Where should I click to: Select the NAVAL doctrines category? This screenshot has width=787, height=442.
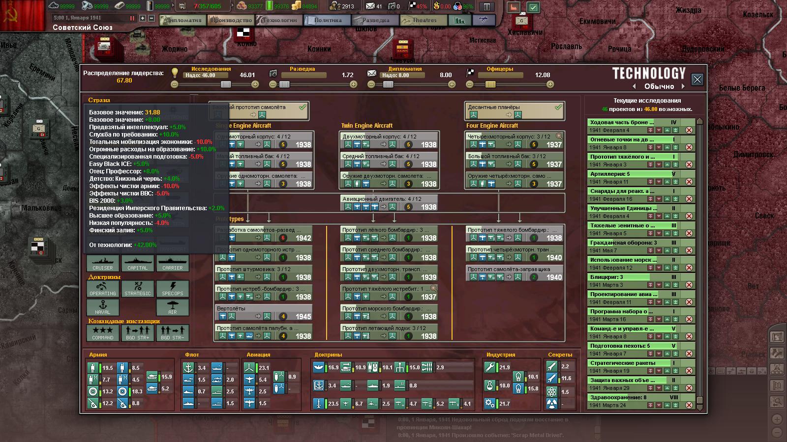pyautogui.click(x=102, y=307)
